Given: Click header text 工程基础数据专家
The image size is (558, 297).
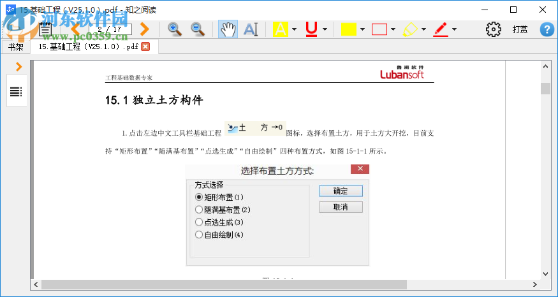Looking at the screenshot, I should click(x=129, y=78).
